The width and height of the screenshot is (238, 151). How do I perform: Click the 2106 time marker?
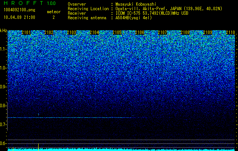click(140, 32)
